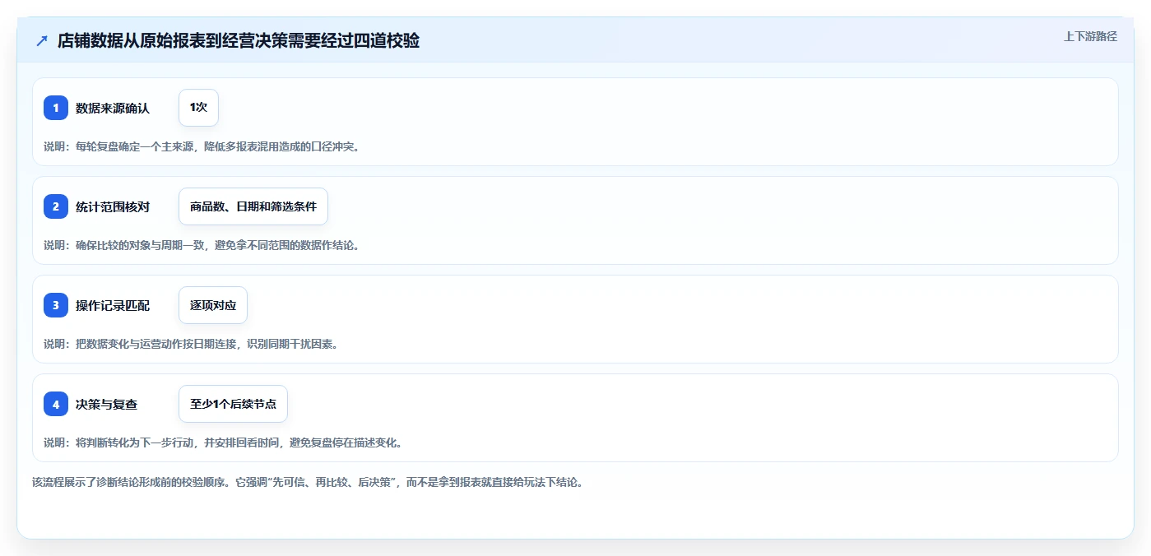Click the header title 店铺数据从原始报表到经营决策
The image size is (1151, 556).
[x=239, y=40]
